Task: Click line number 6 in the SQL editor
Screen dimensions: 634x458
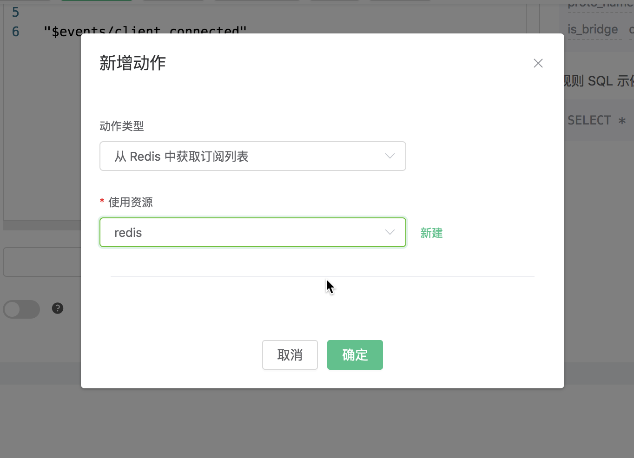Action: (15, 32)
